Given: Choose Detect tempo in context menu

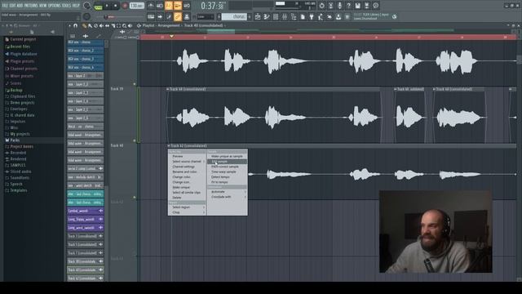Looking at the screenshot, I should tap(227, 177).
